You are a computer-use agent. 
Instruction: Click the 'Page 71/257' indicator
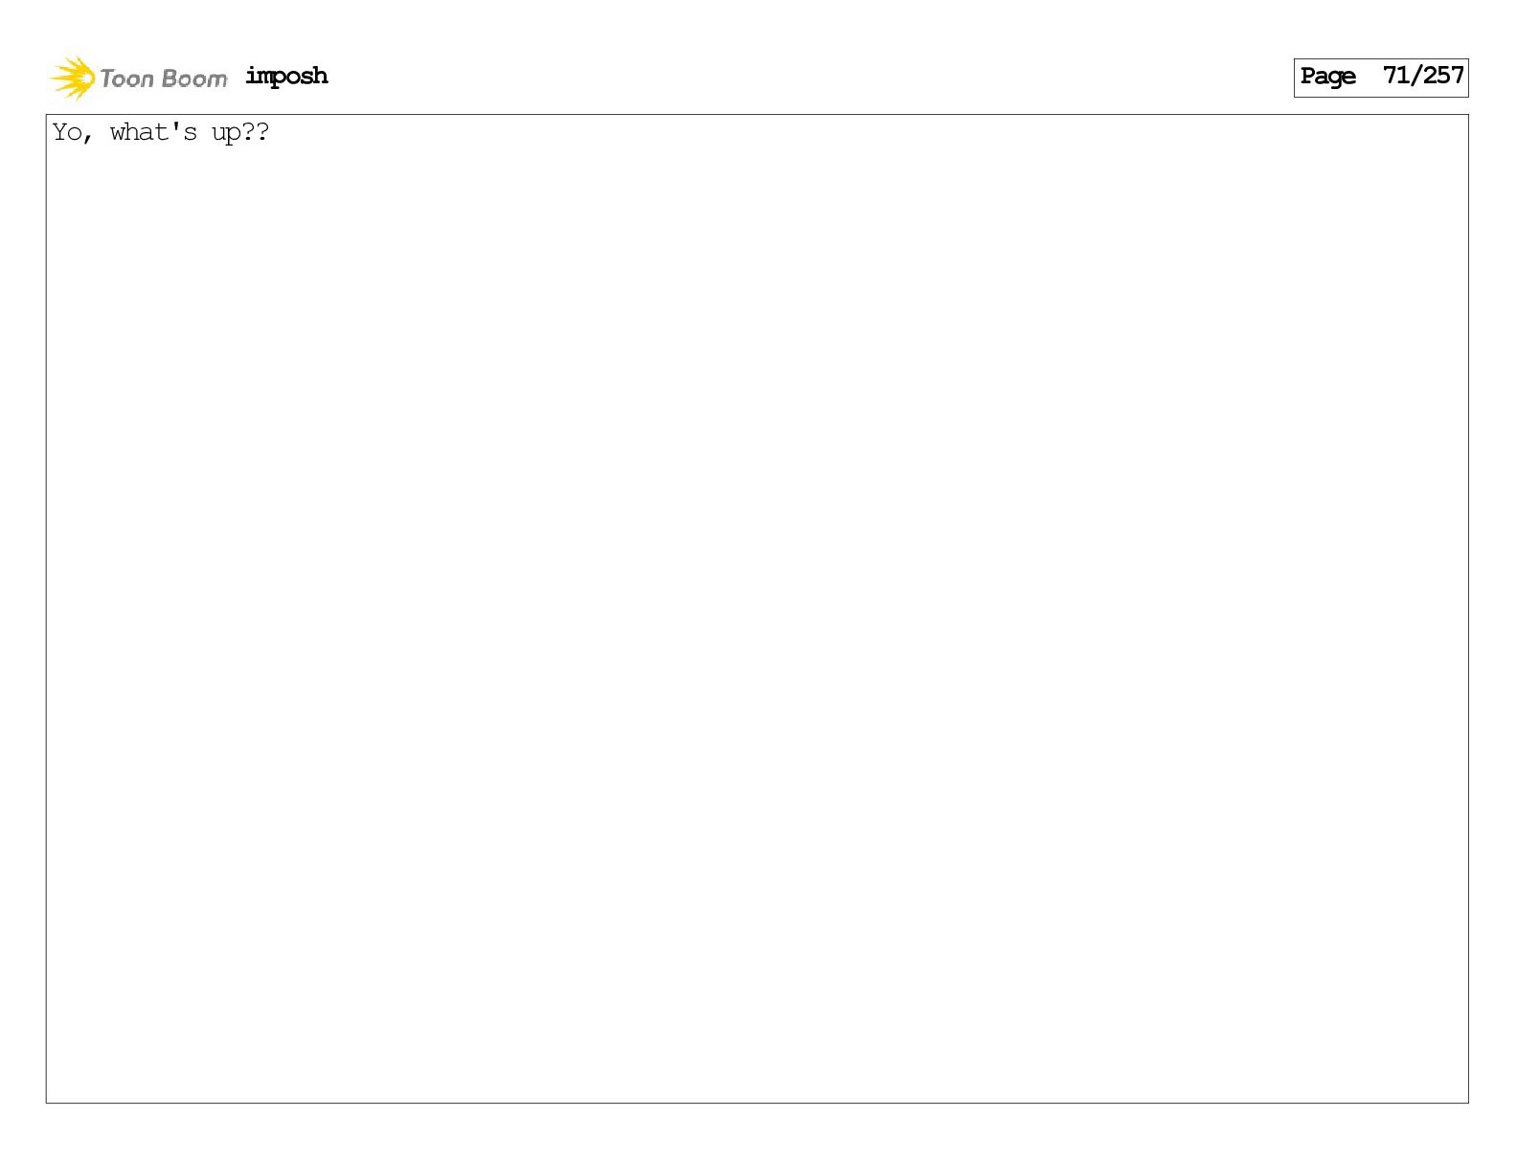tap(1381, 78)
